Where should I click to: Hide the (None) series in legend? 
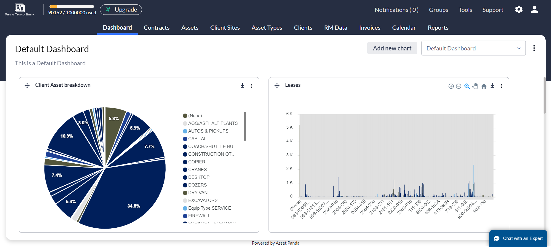[x=195, y=116]
